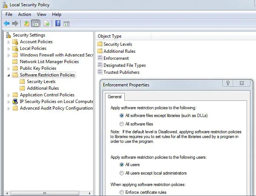Select Additional Rules in the left tree
The height and width of the screenshot is (196, 256).
pos(43,88)
